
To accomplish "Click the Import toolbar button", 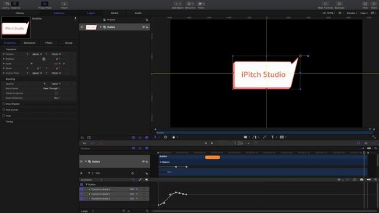I will click(64, 5).
